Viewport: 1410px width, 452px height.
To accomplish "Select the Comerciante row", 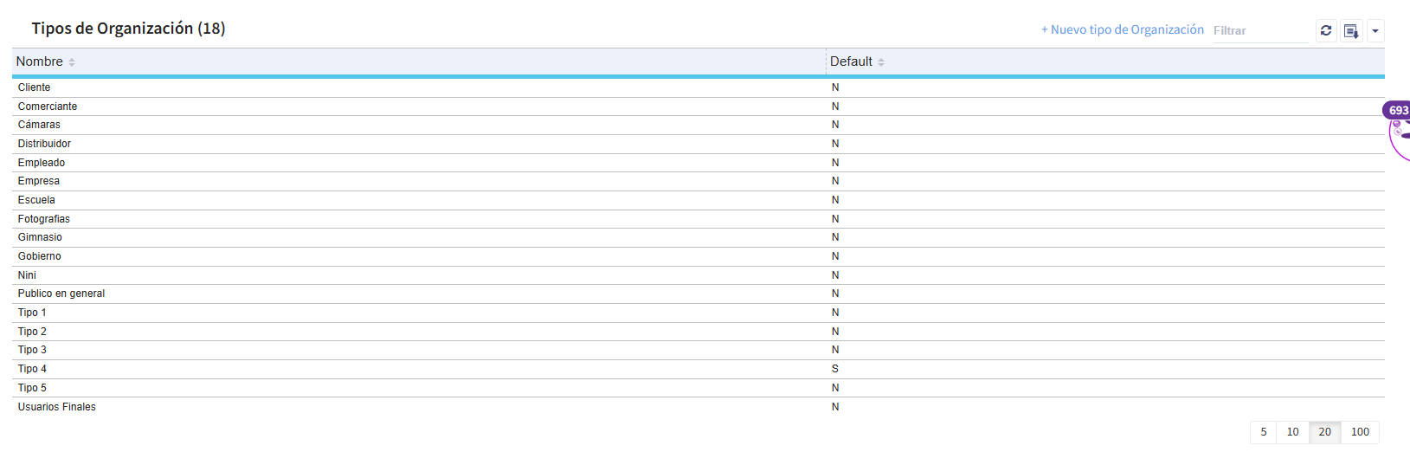I will click(48, 107).
